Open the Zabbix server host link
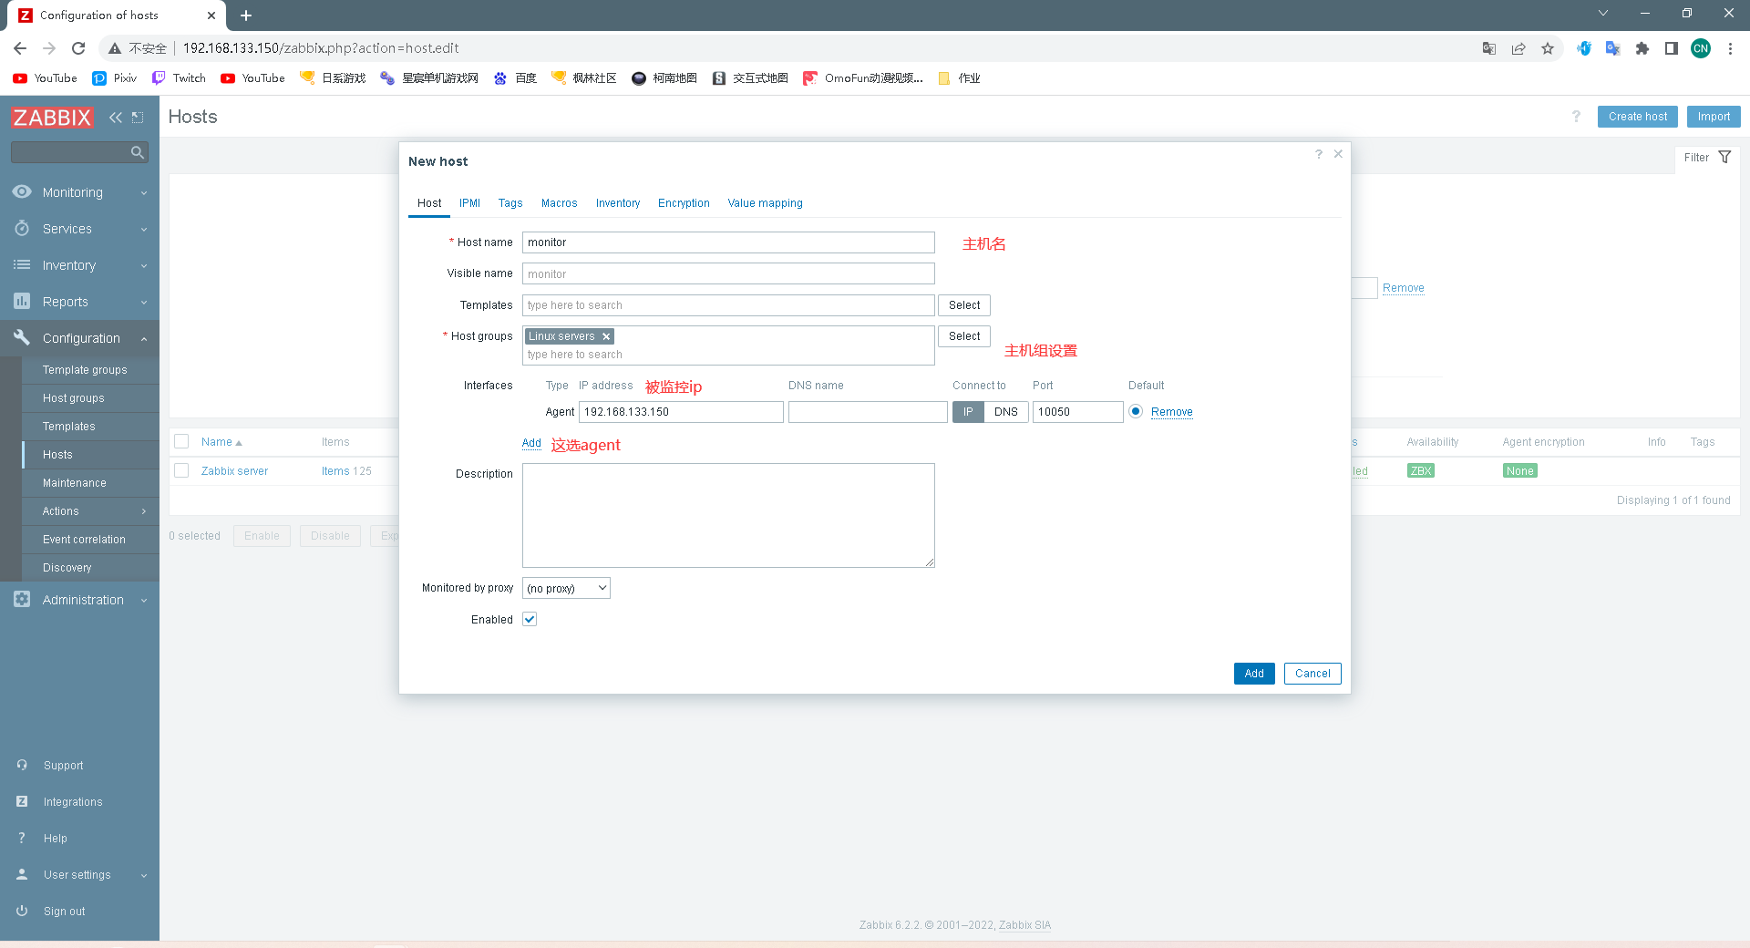This screenshot has height=948, width=1750. pos(234,471)
